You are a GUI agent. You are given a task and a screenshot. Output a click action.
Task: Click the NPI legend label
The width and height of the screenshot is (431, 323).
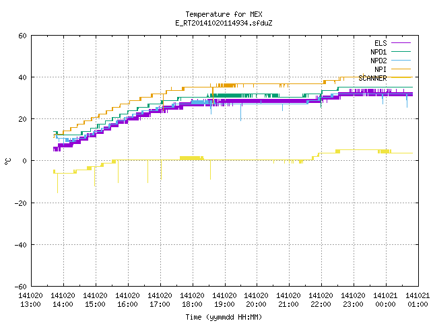380,69
